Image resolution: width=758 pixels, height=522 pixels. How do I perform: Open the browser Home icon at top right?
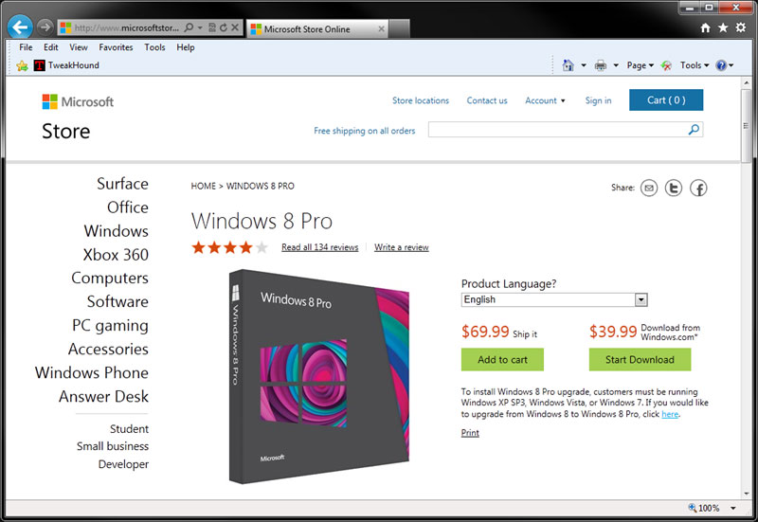tap(705, 28)
